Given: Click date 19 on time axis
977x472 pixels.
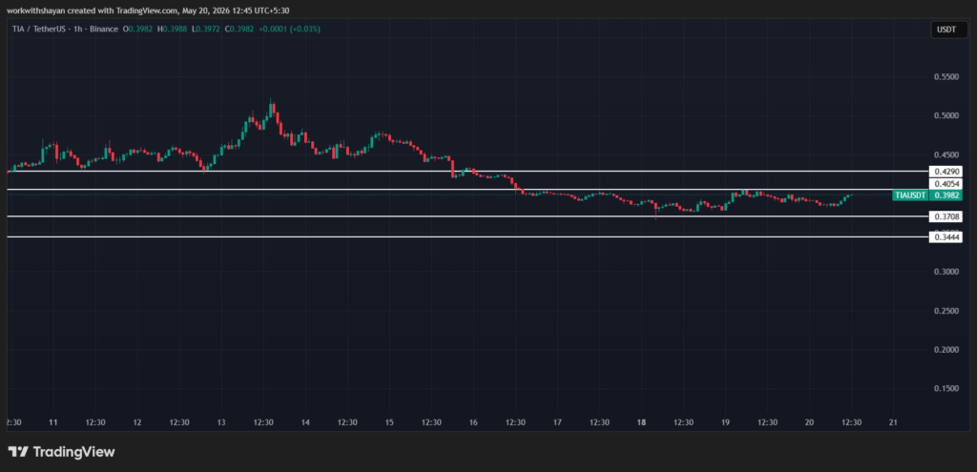Looking at the screenshot, I should pos(725,422).
